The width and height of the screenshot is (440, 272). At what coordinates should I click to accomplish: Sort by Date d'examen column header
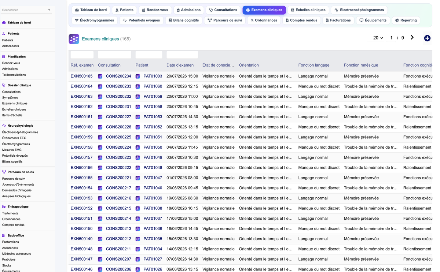pos(180,65)
